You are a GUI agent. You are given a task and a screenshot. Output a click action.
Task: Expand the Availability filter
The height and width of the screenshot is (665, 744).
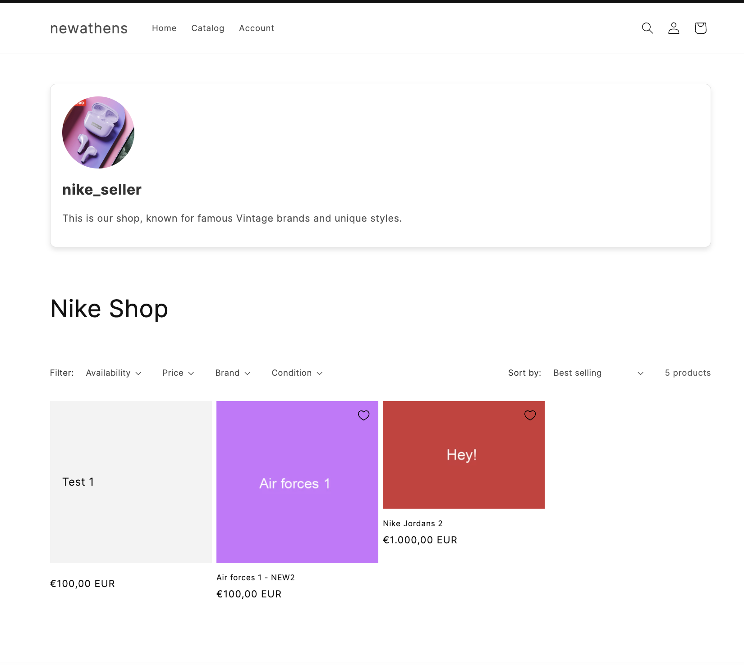(x=113, y=373)
